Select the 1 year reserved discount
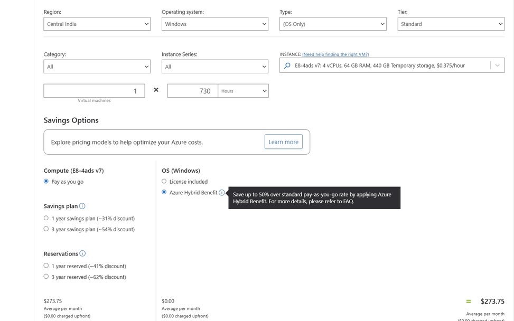The height and width of the screenshot is (321, 514). pos(46,265)
